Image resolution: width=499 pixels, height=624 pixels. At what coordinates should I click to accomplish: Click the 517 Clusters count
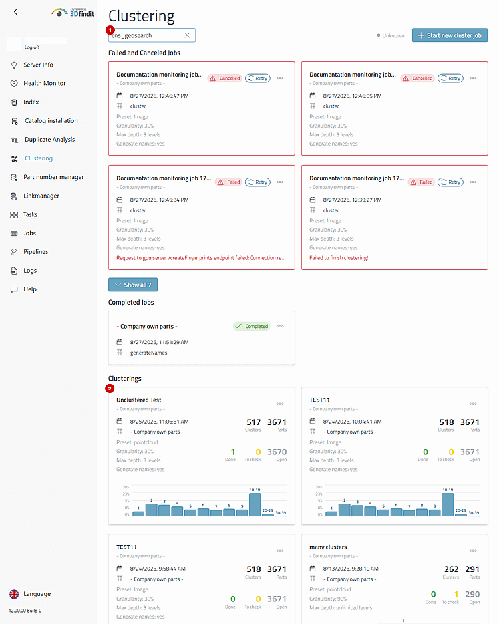tap(253, 422)
